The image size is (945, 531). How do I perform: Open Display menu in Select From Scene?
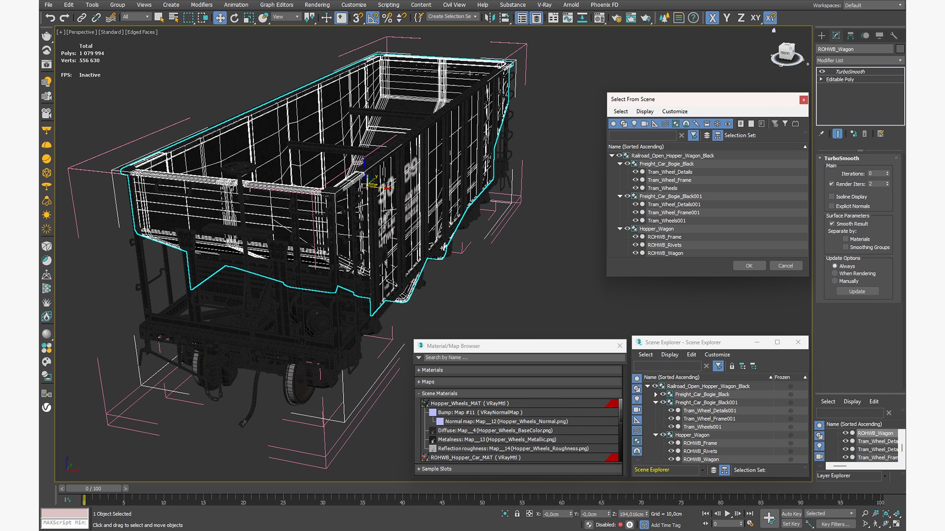click(645, 112)
